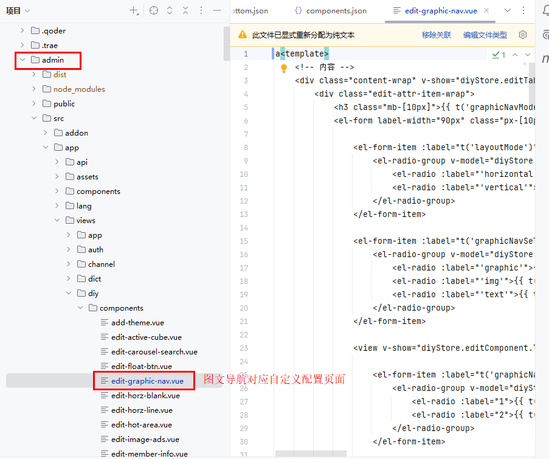Switch to the partially visible bottom.json tab
This screenshot has width=549, height=459.
[x=250, y=11]
